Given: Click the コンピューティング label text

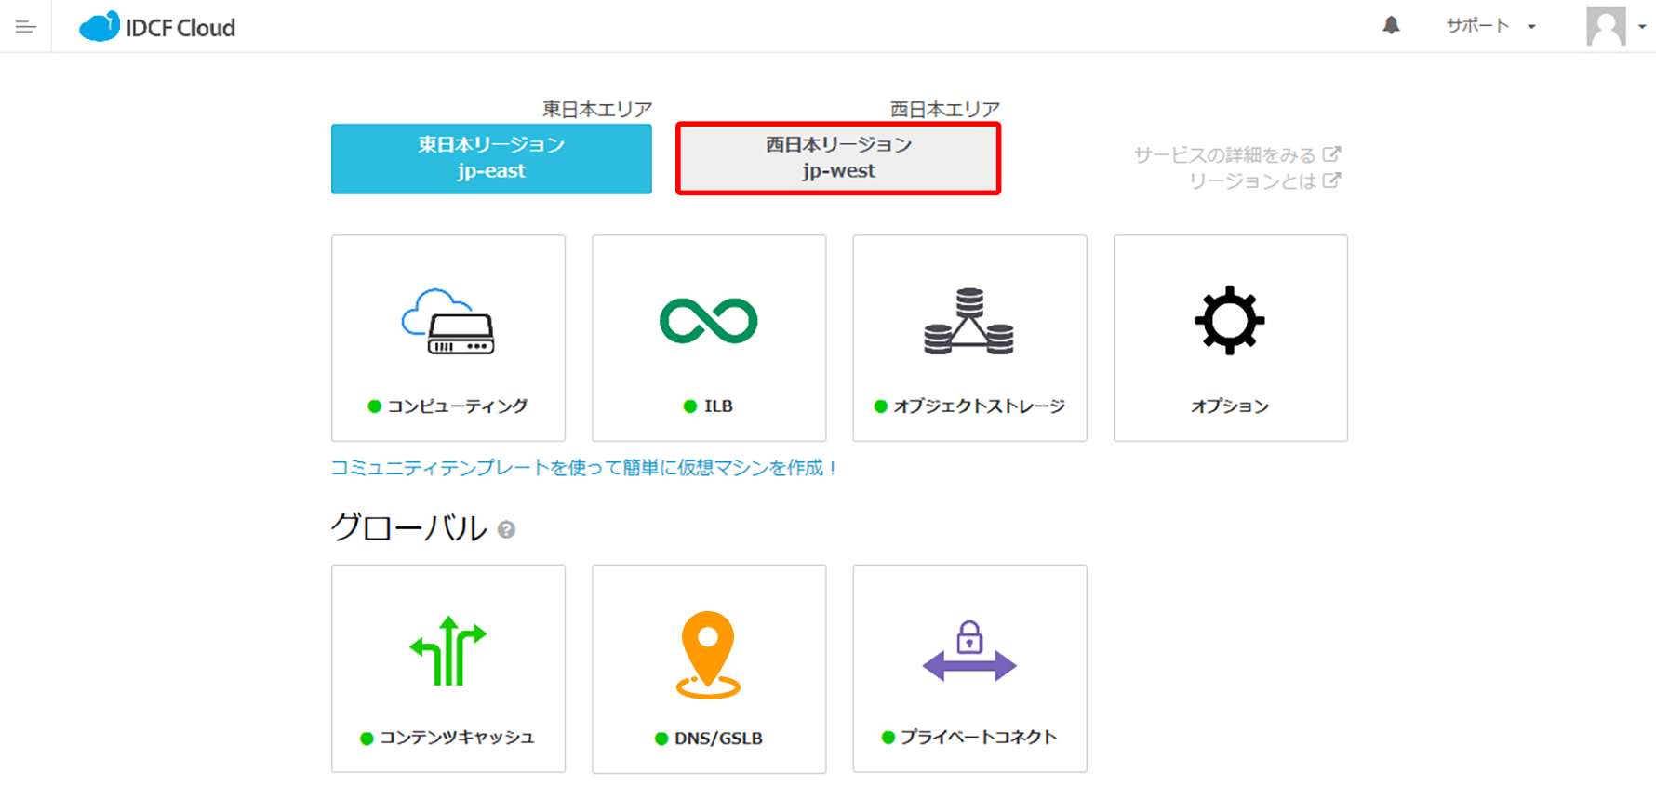Looking at the screenshot, I should [x=457, y=406].
